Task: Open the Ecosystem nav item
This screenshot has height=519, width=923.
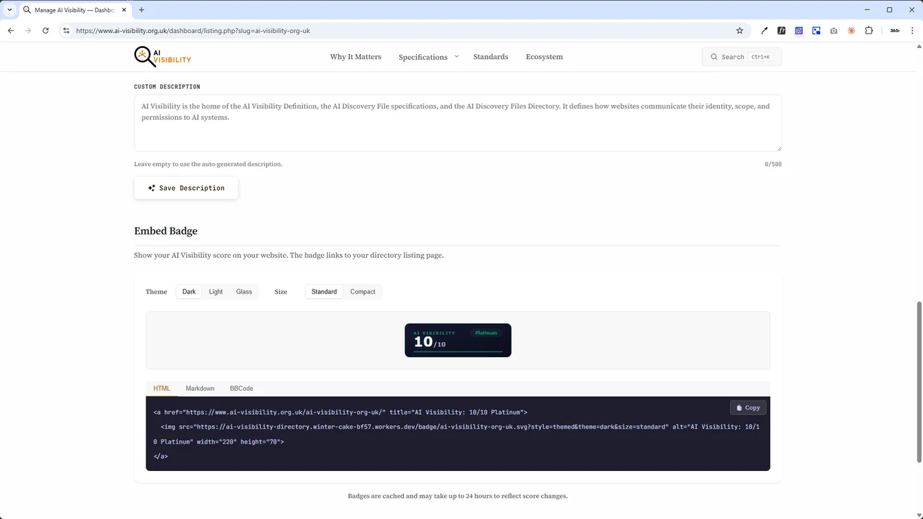Action: tap(544, 57)
